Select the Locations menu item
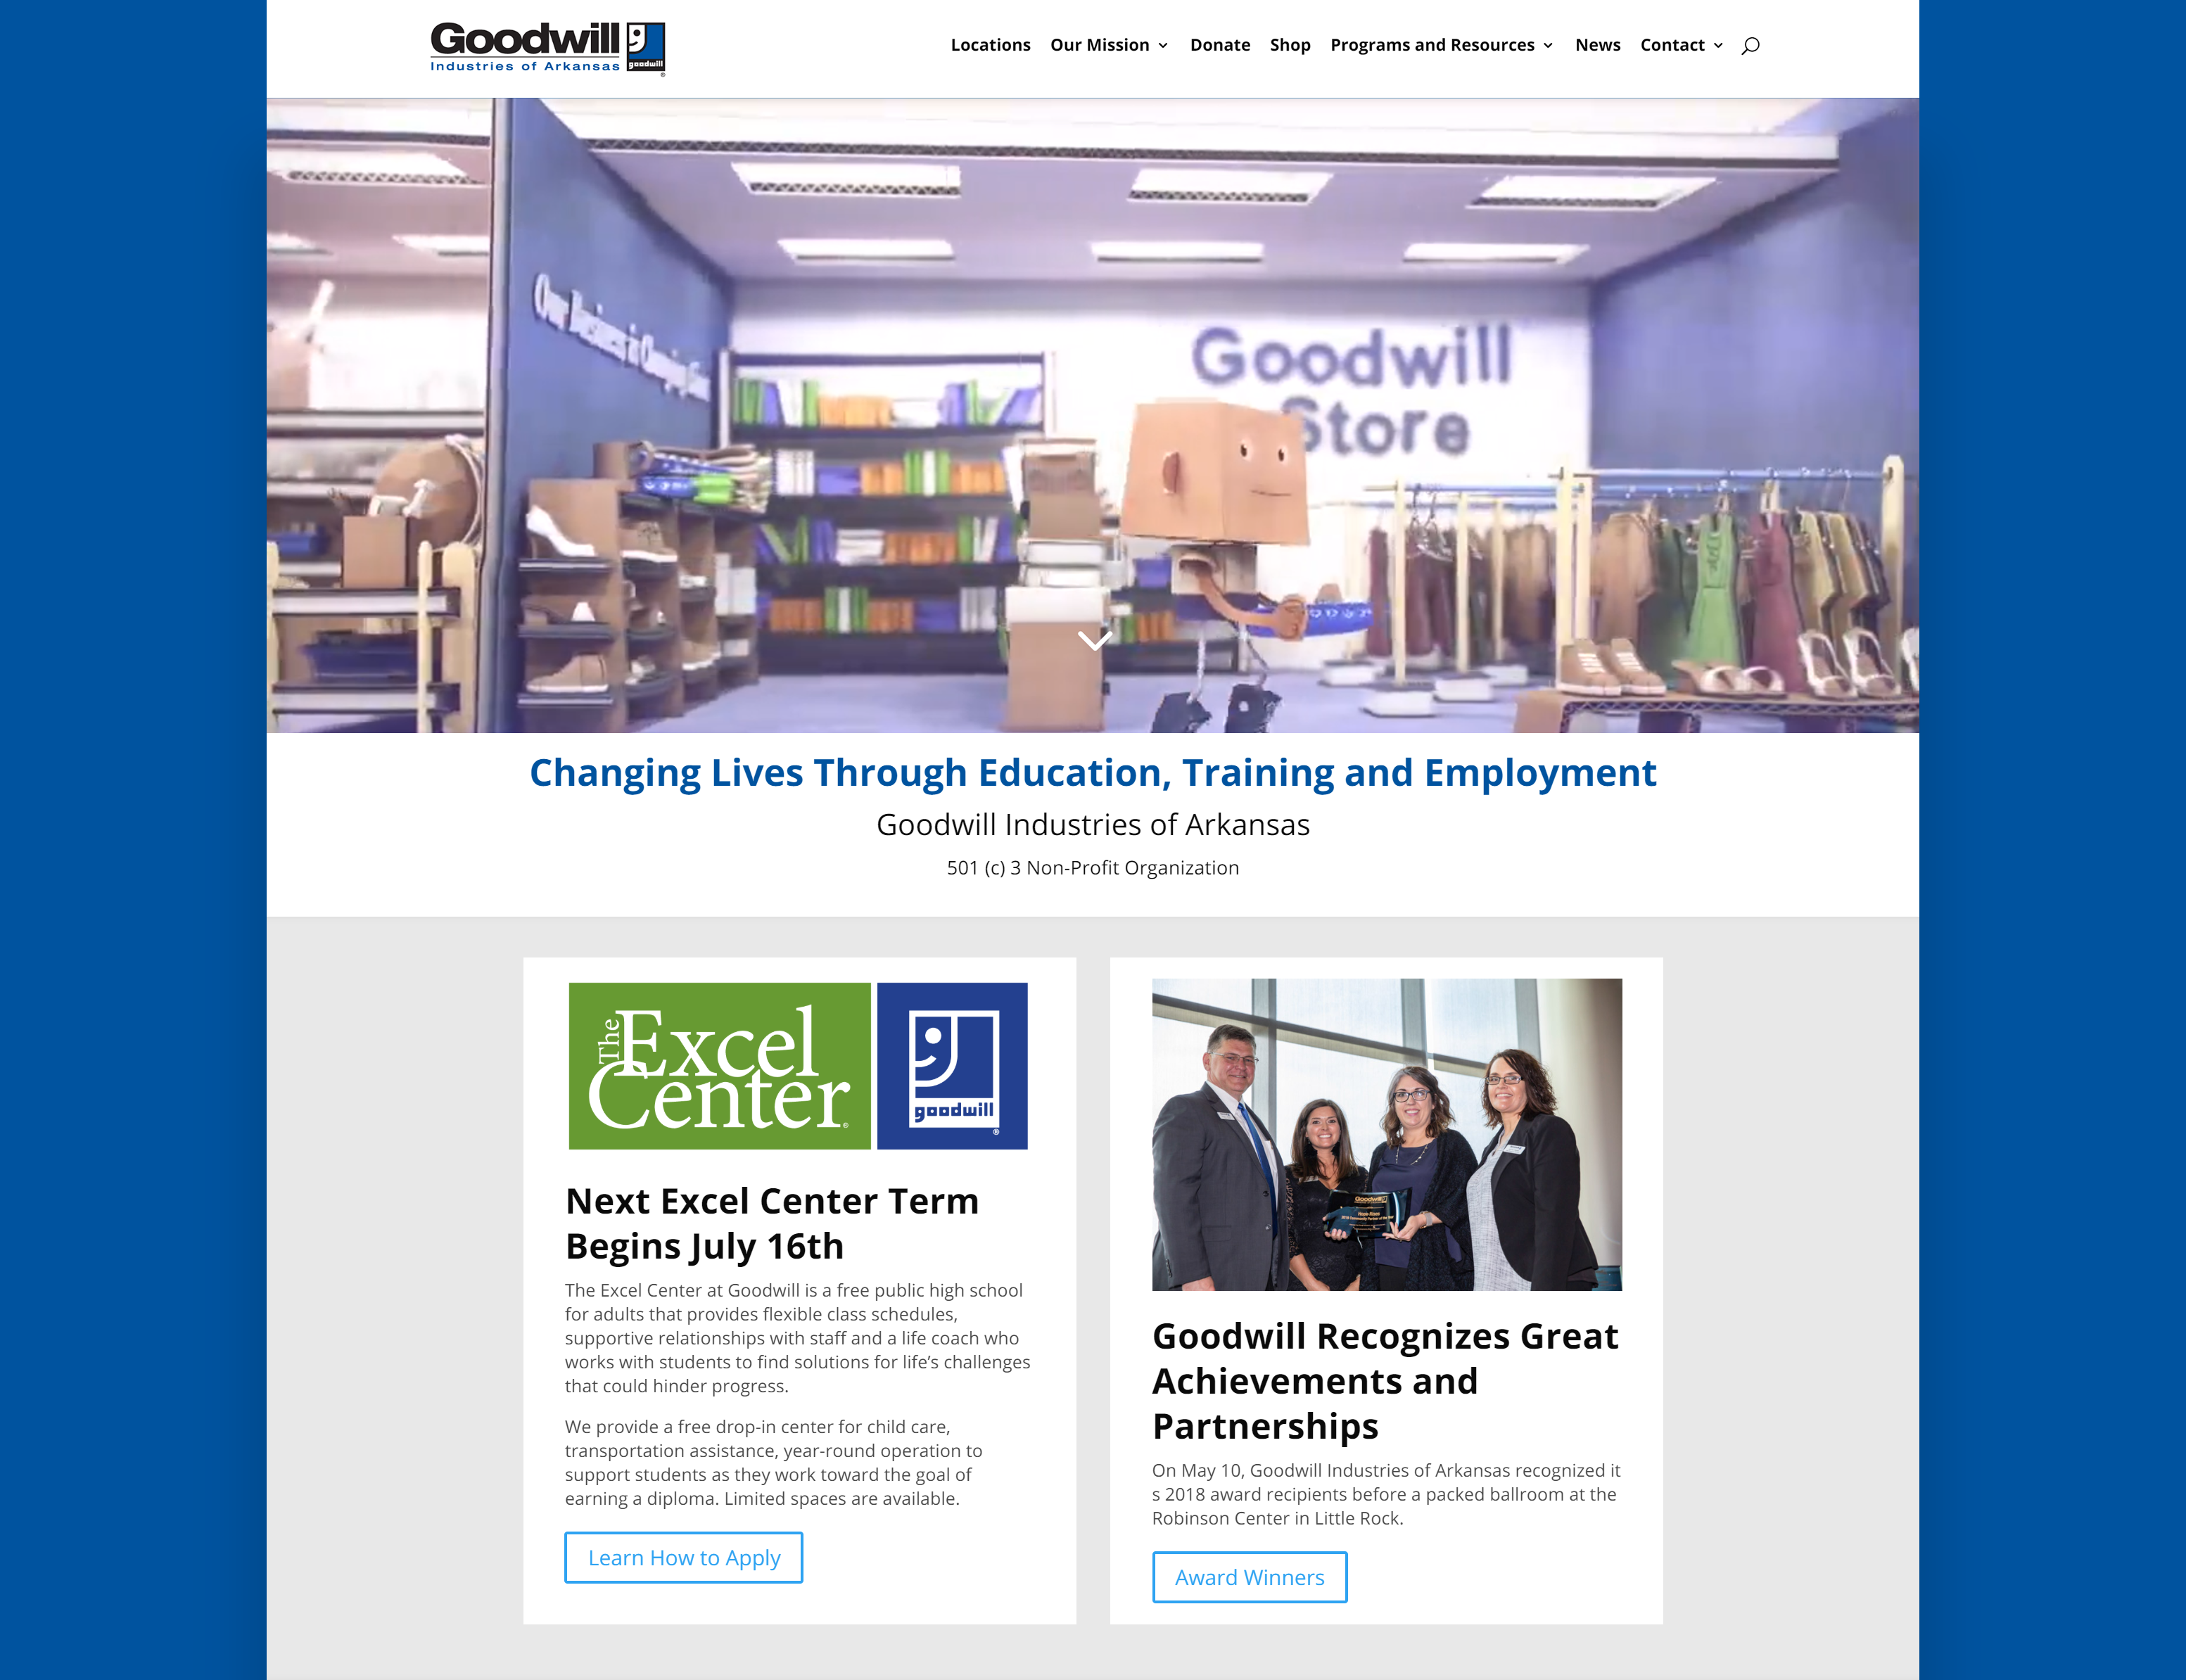 click(x=990, y=44)
